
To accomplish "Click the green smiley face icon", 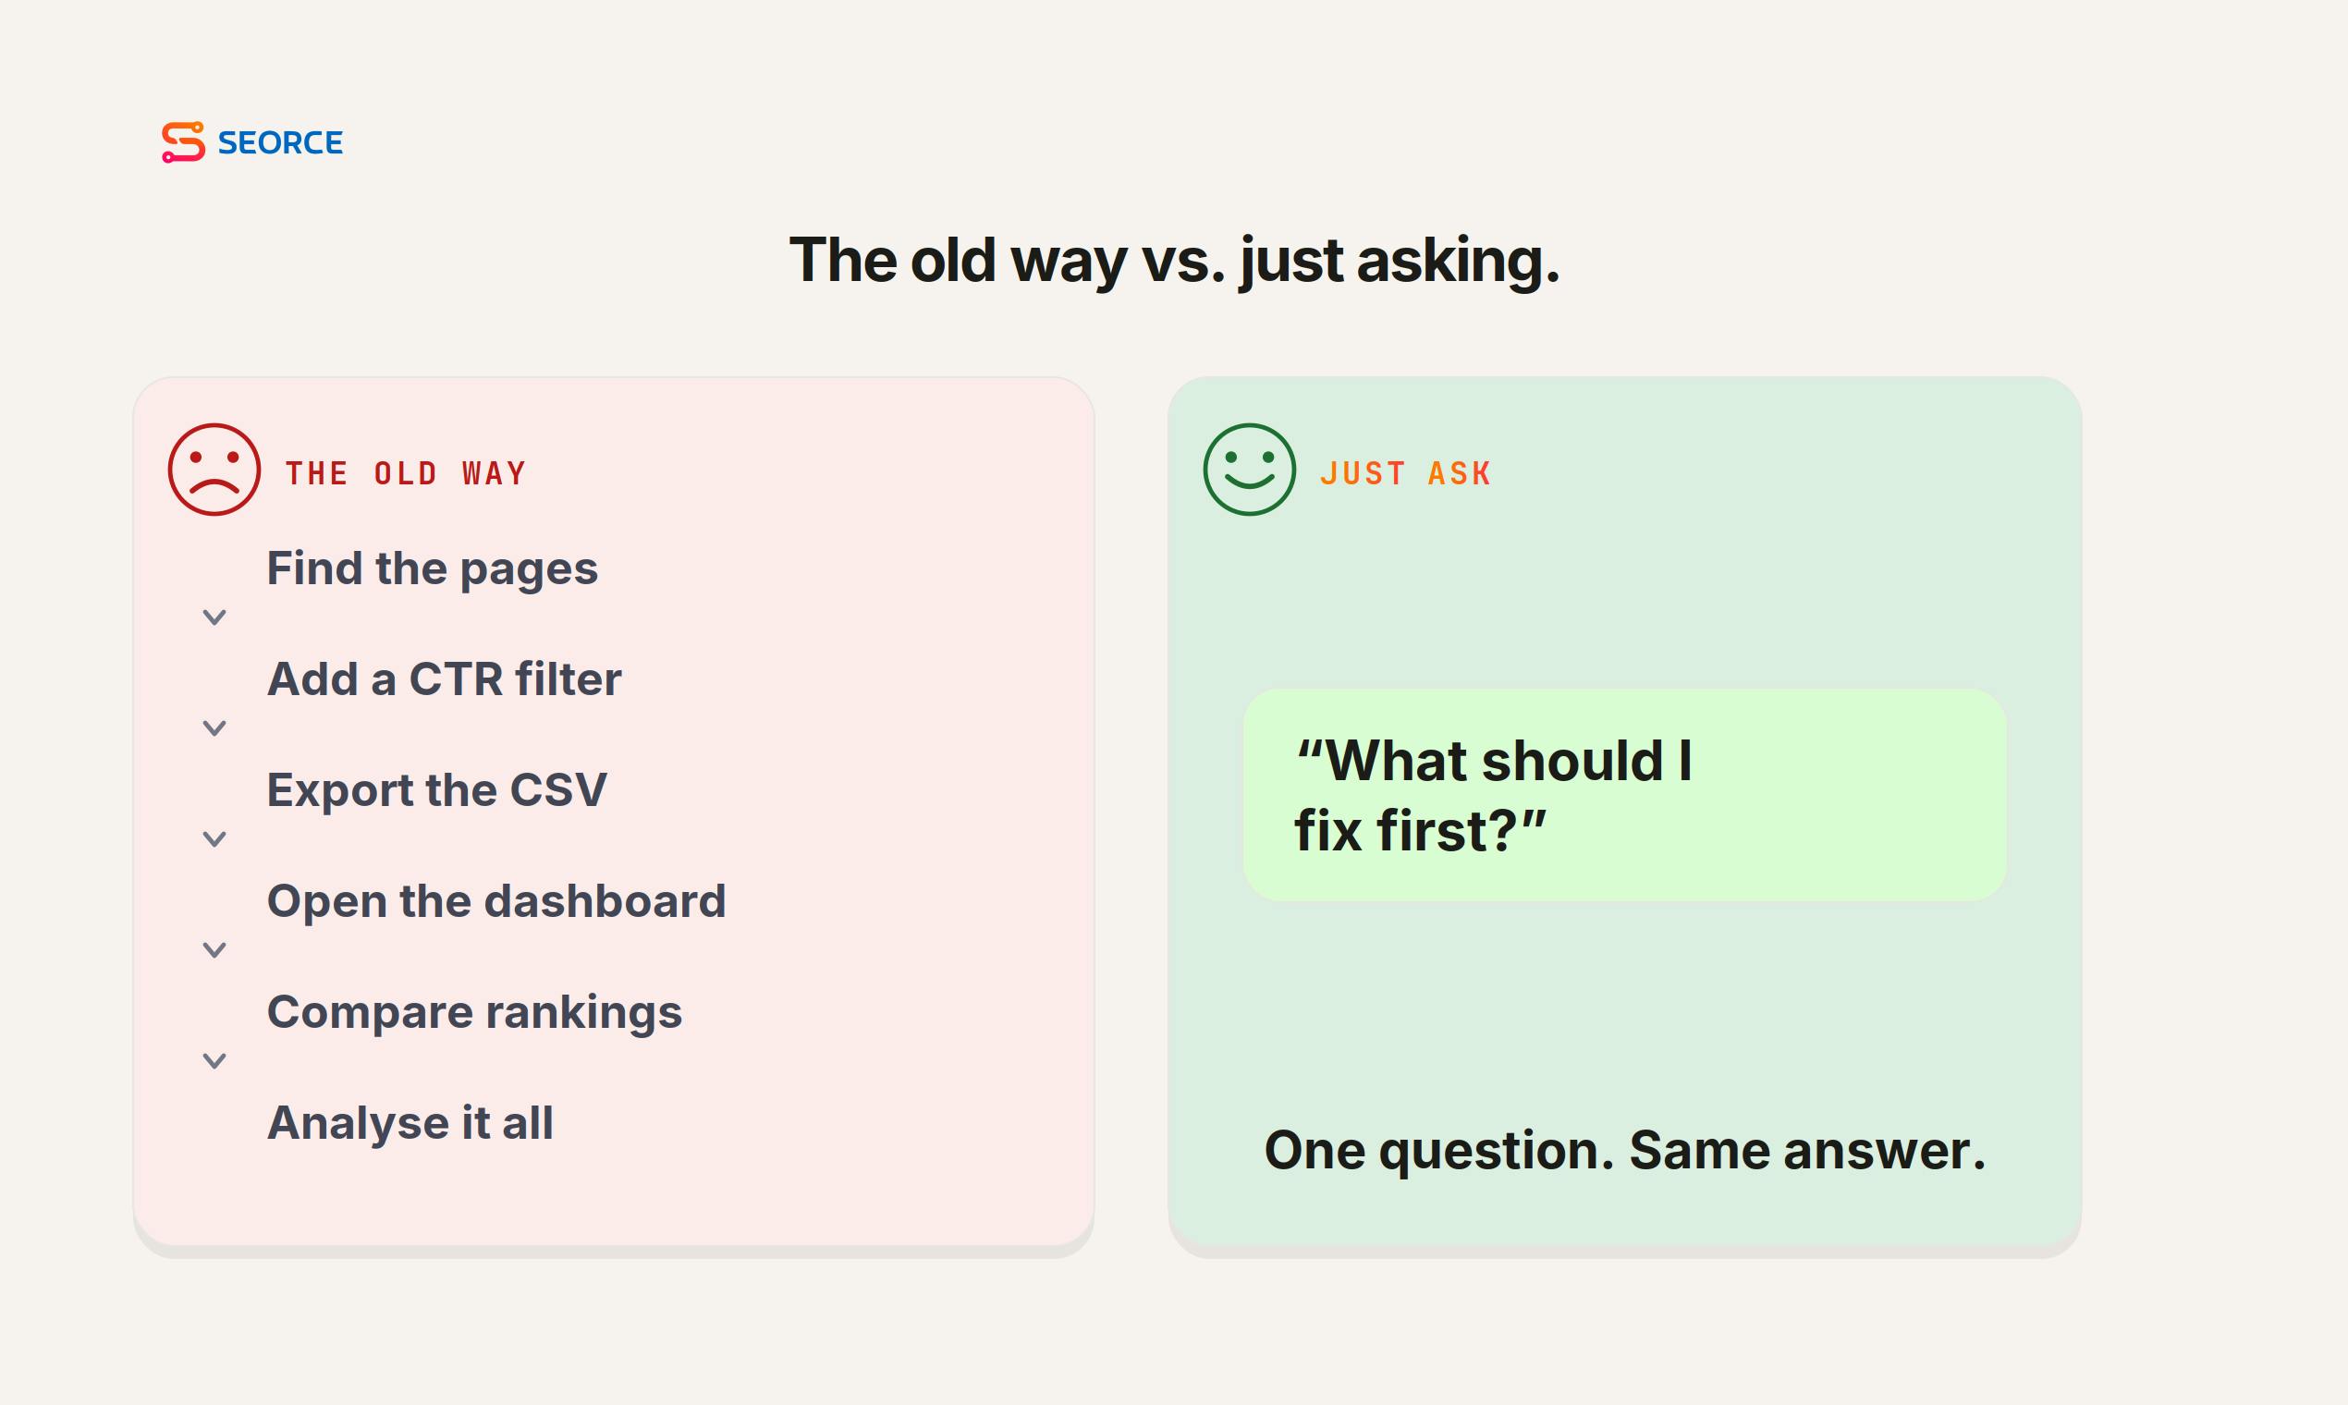I will (1249, 470).
